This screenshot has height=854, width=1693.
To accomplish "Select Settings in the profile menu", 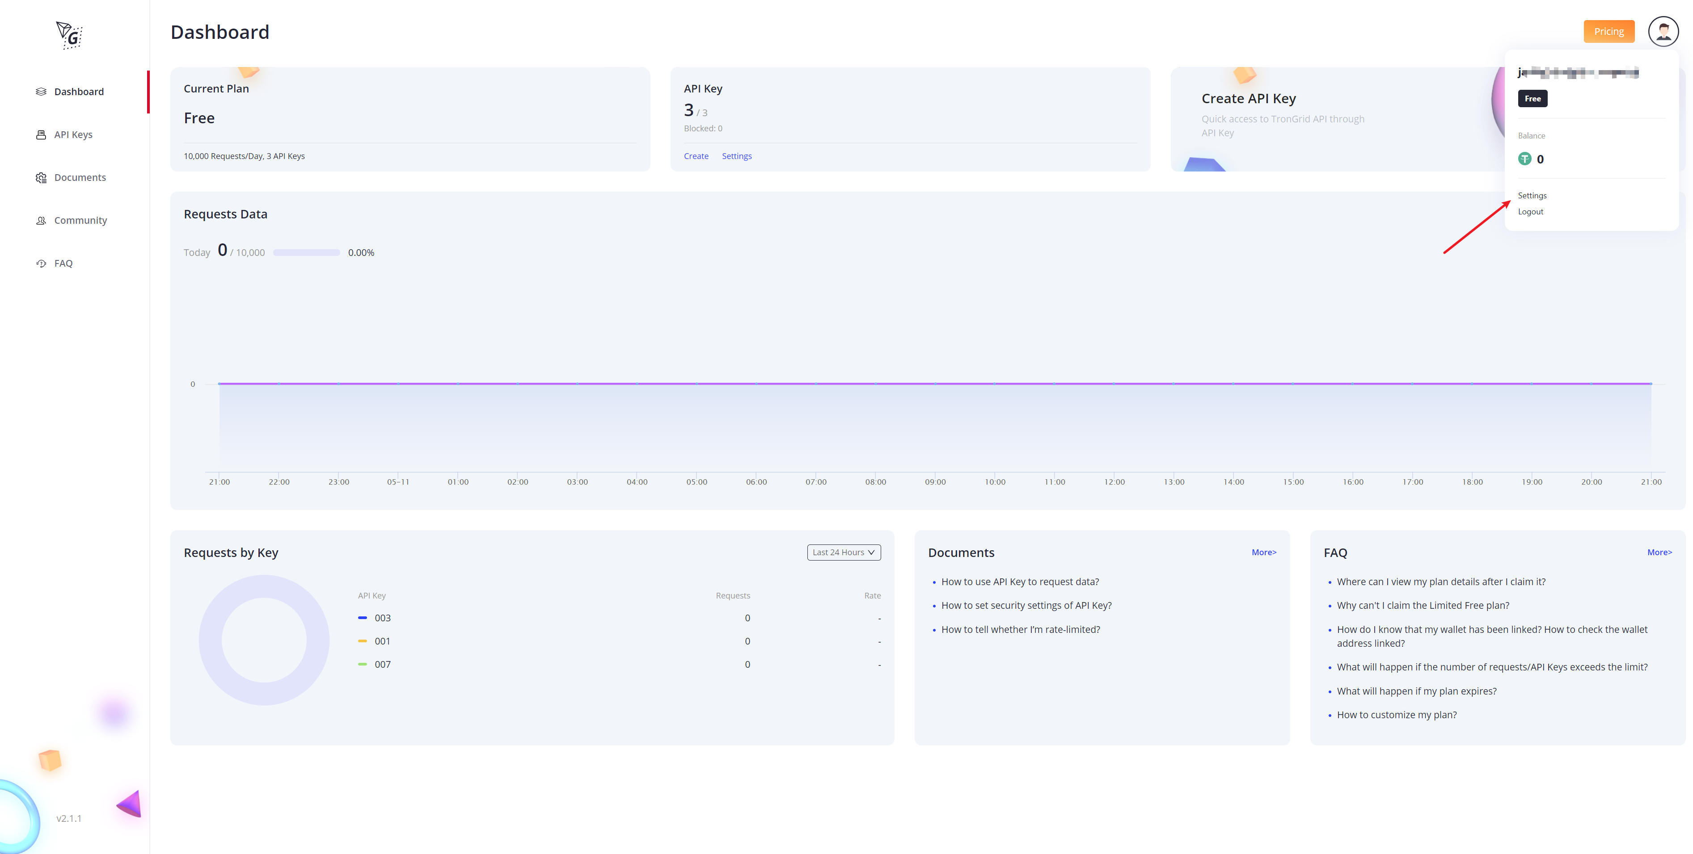I will 1532,196.
